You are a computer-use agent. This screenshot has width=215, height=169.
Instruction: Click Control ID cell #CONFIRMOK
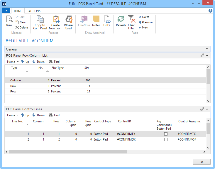click(x=126, y=139)
